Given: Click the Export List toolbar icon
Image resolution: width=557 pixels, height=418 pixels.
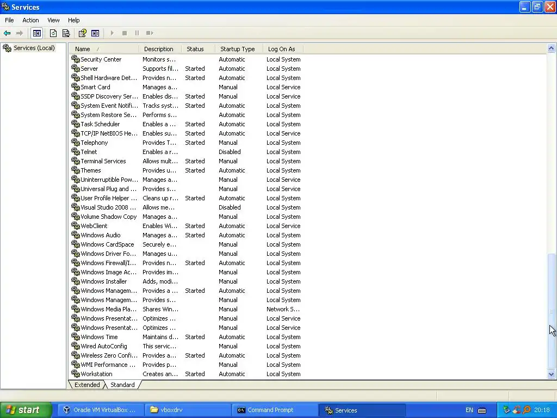Looking at the screenshot, I should pos(66,33).
